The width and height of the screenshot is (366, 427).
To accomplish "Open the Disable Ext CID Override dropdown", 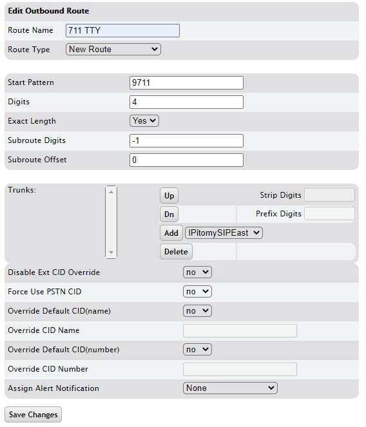I will (197, 272).
